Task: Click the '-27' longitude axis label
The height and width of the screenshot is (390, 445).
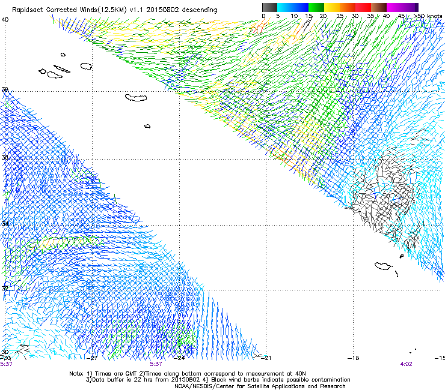Action: tap(92, 358)
